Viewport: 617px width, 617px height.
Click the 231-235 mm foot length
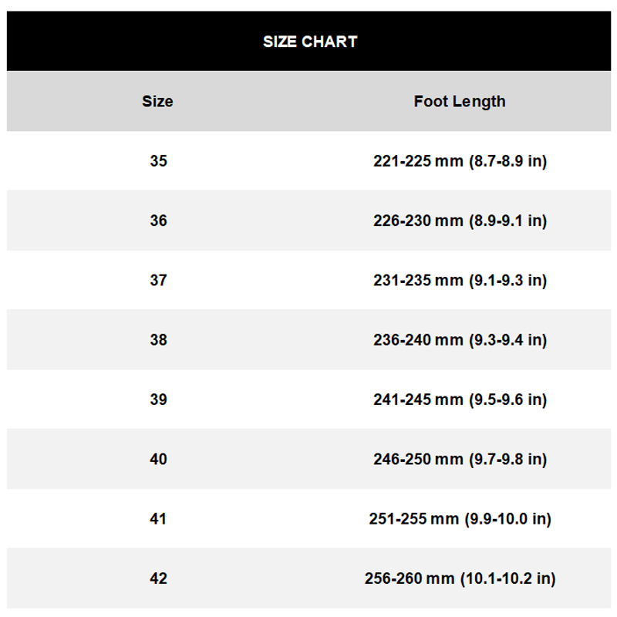[x=418, y=280]
